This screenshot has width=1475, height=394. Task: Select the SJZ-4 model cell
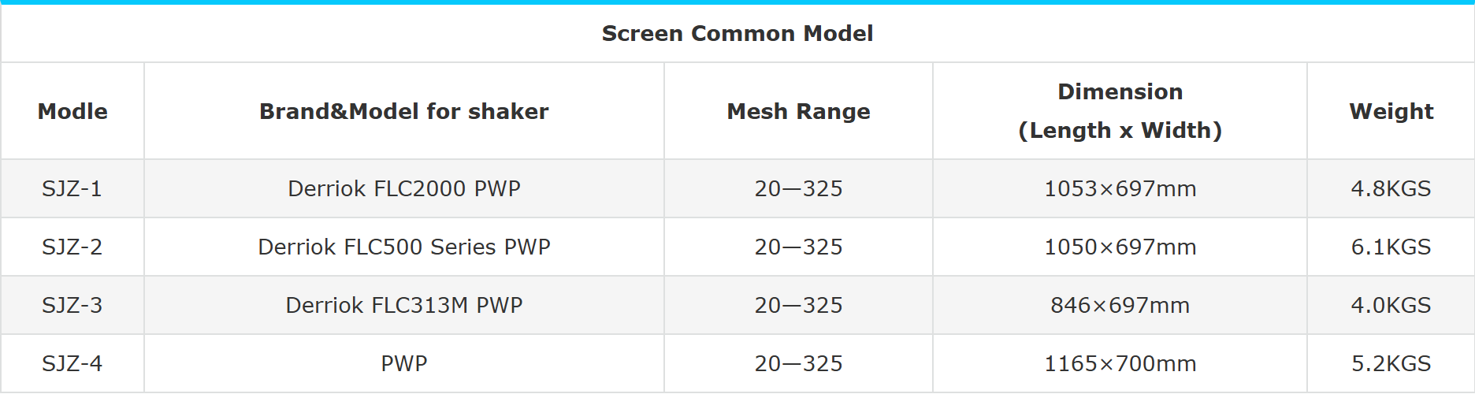tap(72, 363)
